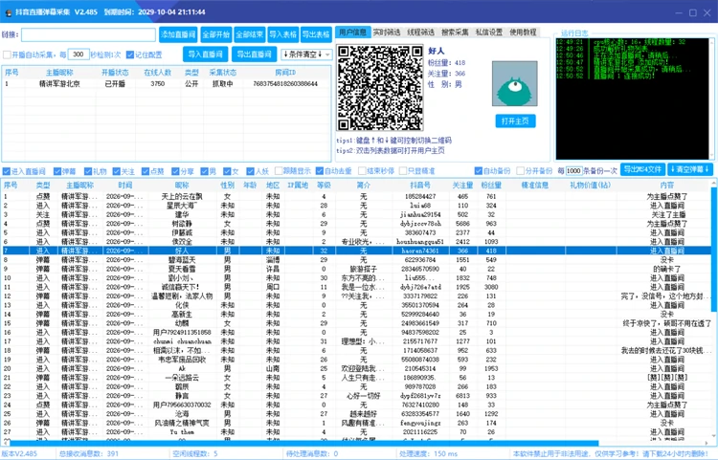Enable 开播自动采集 checkbox
Image resolution: width=718 pixels, height=460 pixels.
[7, 55]
